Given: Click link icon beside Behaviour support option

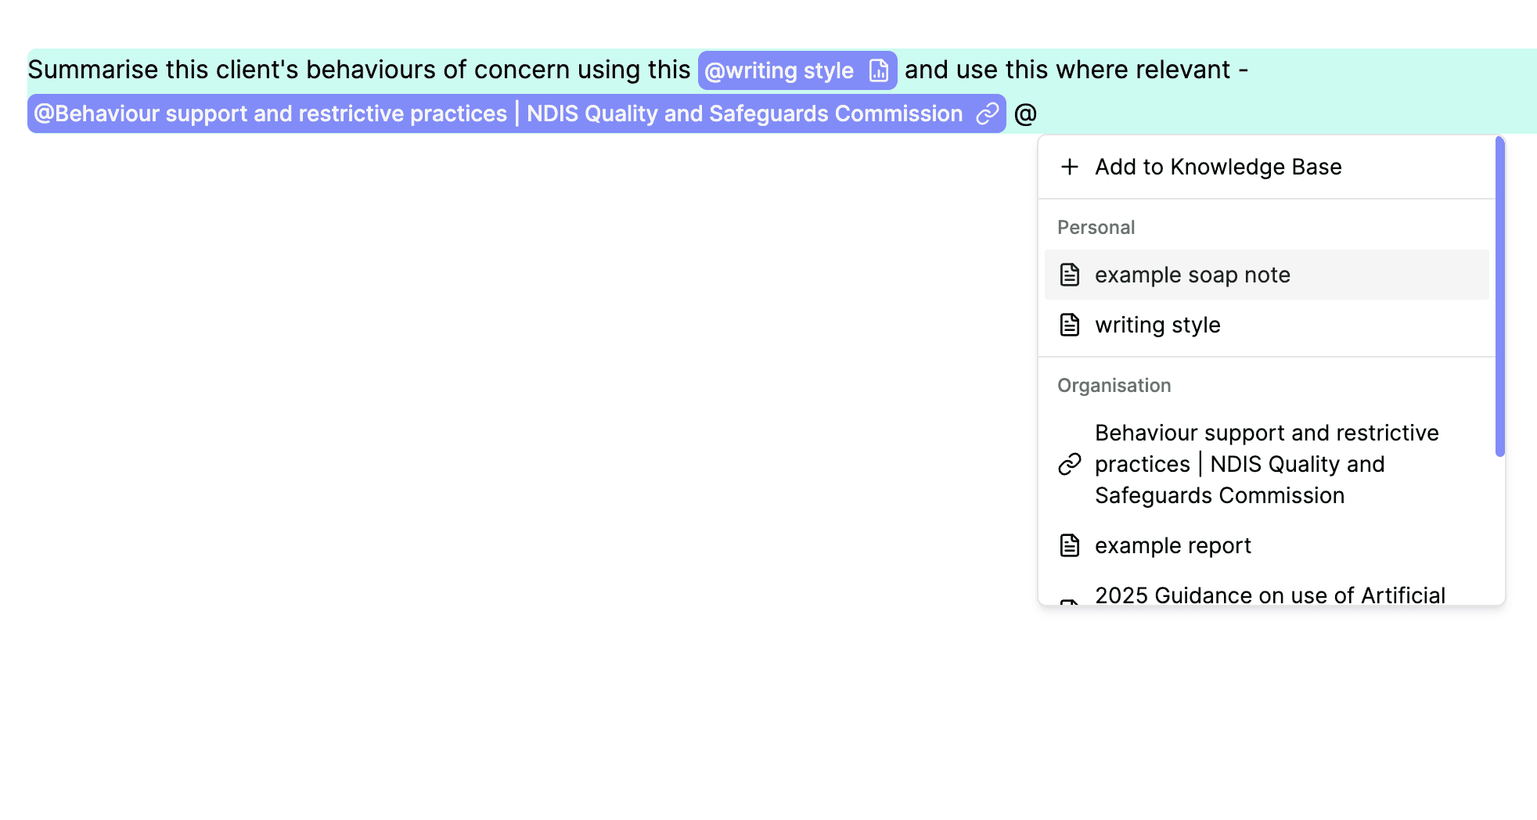Looking at the screenshot, I should pos(1069,464).
